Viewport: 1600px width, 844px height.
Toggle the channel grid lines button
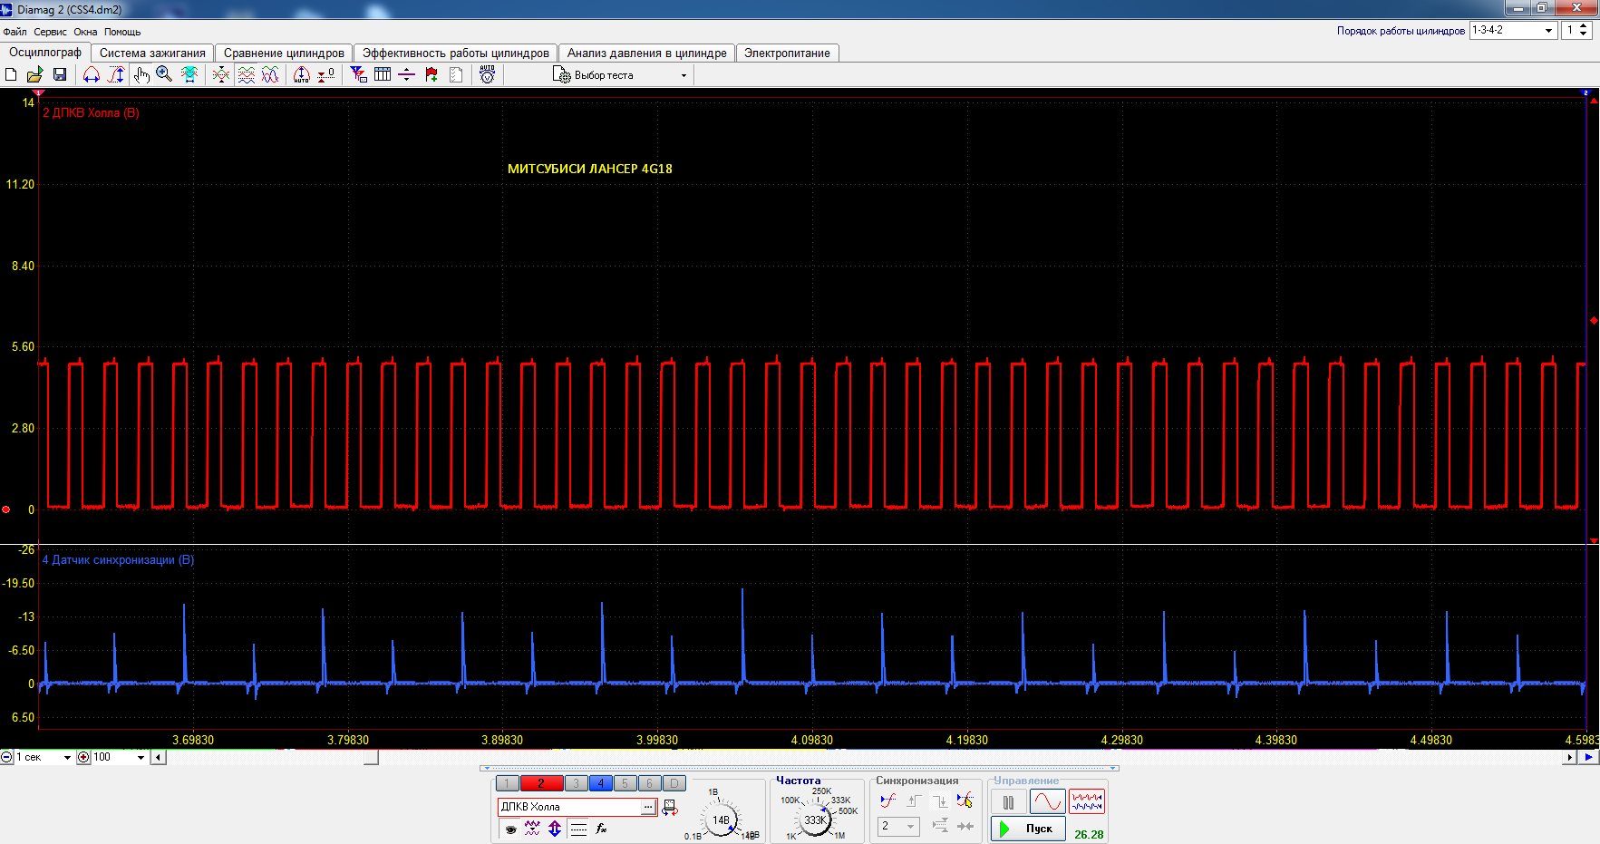578,829
